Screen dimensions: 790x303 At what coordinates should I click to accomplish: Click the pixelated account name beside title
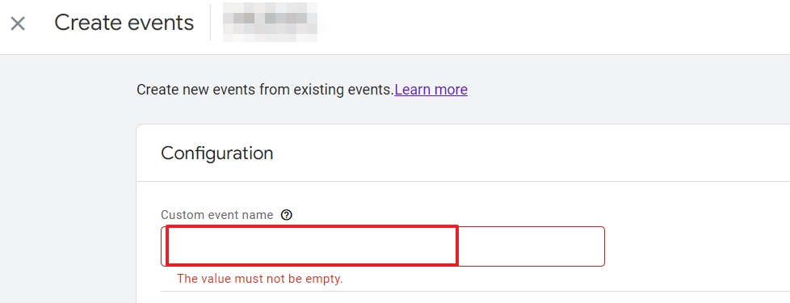(271, 22)
